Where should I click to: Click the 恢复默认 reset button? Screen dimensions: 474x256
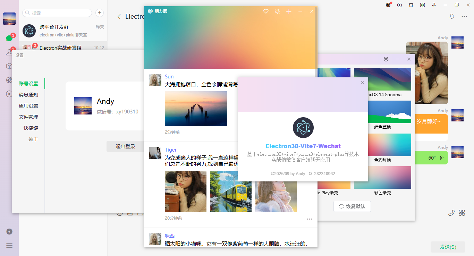click(x=352, y=206)
